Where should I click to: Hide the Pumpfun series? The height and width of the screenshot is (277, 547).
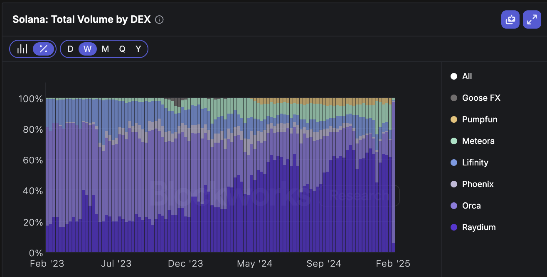[479, 119]
